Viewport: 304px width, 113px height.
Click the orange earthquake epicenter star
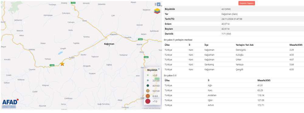pyautogui.click(x=62, y=64)
